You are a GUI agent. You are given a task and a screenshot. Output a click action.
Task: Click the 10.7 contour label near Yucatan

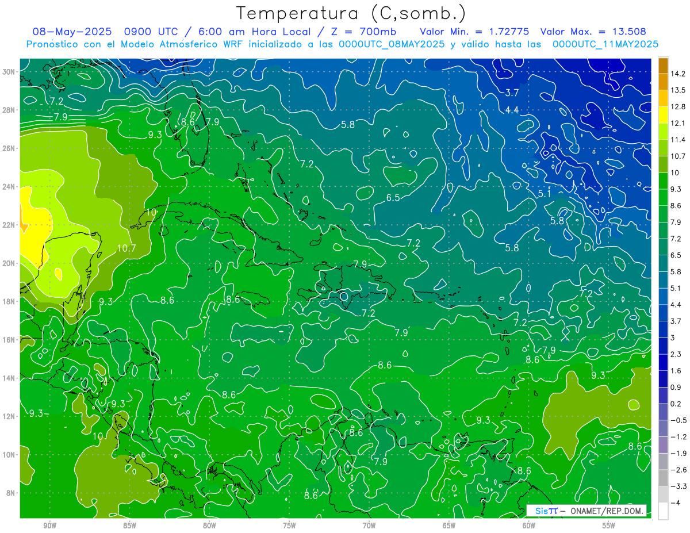126,248
